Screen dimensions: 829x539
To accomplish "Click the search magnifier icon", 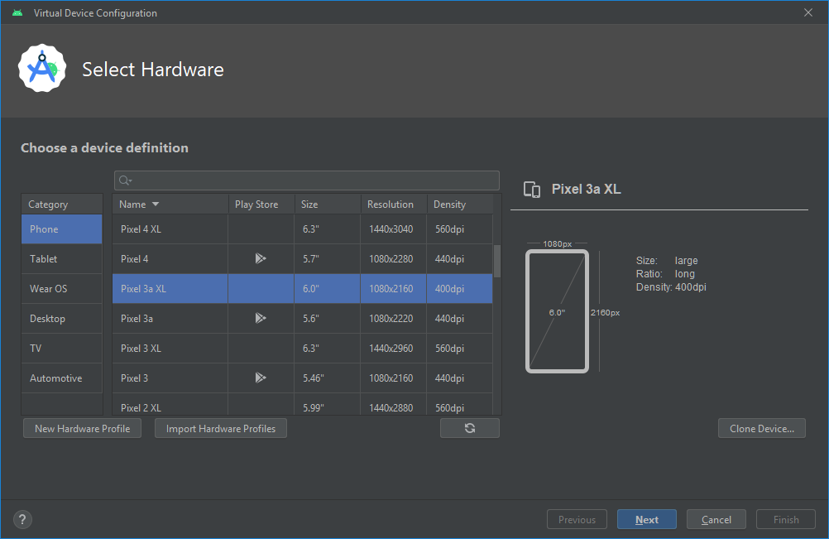I will pos(125,180).
